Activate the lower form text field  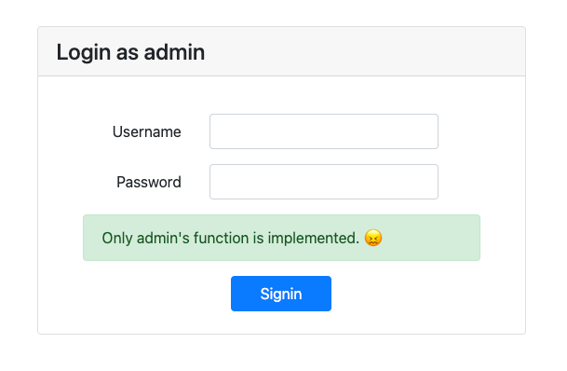pos(324,182)
